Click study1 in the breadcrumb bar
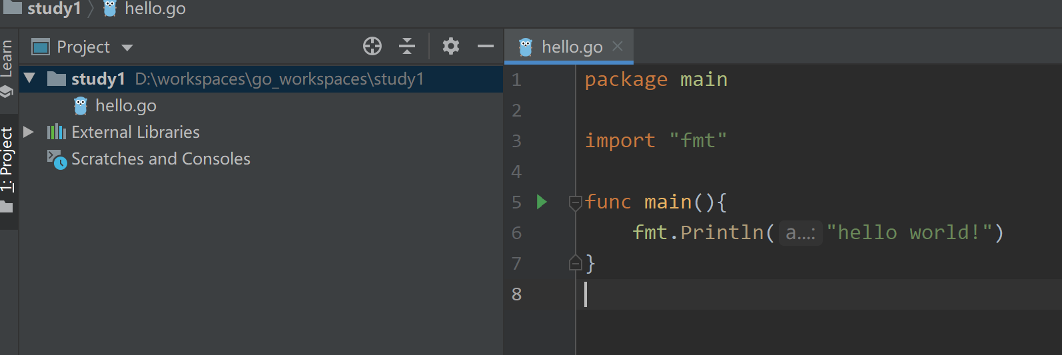This screenshot has width=1062, height=355. 53,9
